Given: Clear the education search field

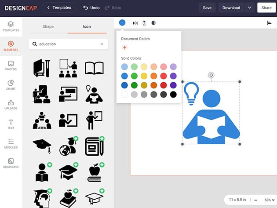Looking at the screenshot, I should [102, 44].
